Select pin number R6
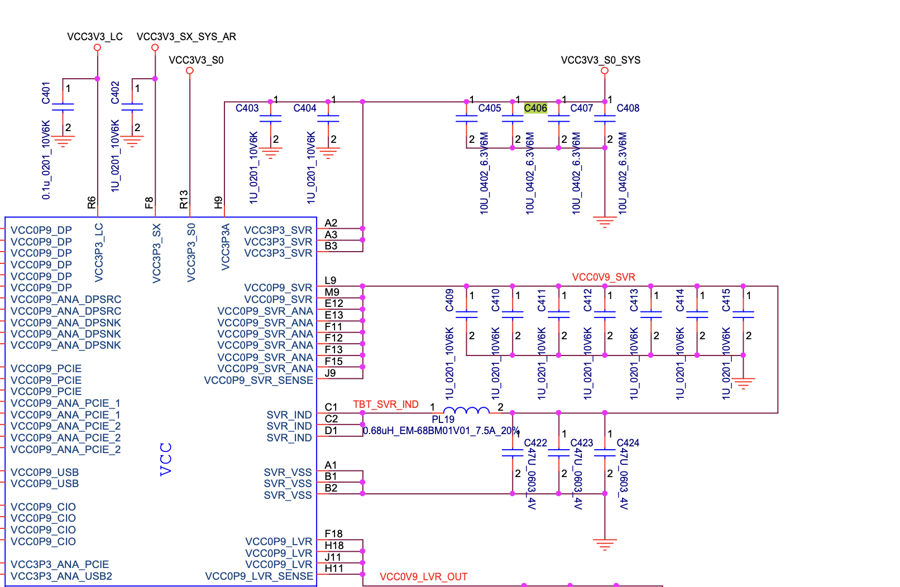Image resolution: width=900 pixels, height=587 pixels. 92,203
